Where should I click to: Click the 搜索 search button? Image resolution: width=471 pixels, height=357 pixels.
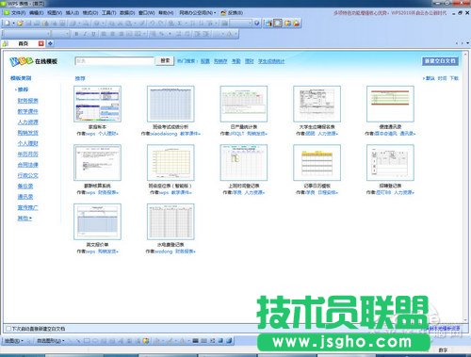click(x=165, y=60)
